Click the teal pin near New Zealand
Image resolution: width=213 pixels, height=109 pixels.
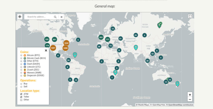[x=177, y=84]
